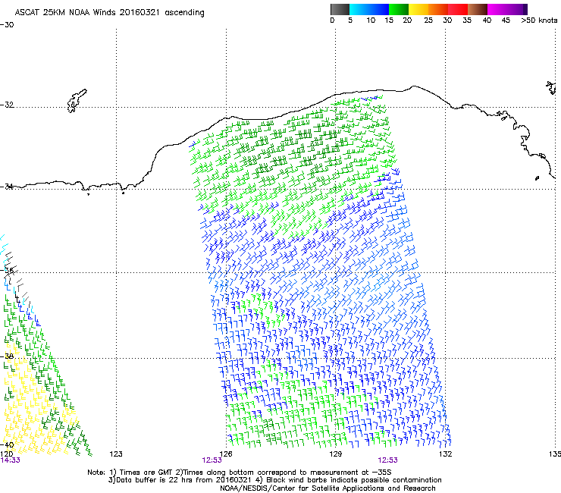Click the brown 35-40 knots color band
This screenshot has width=561, height=493.
point(478,9)
